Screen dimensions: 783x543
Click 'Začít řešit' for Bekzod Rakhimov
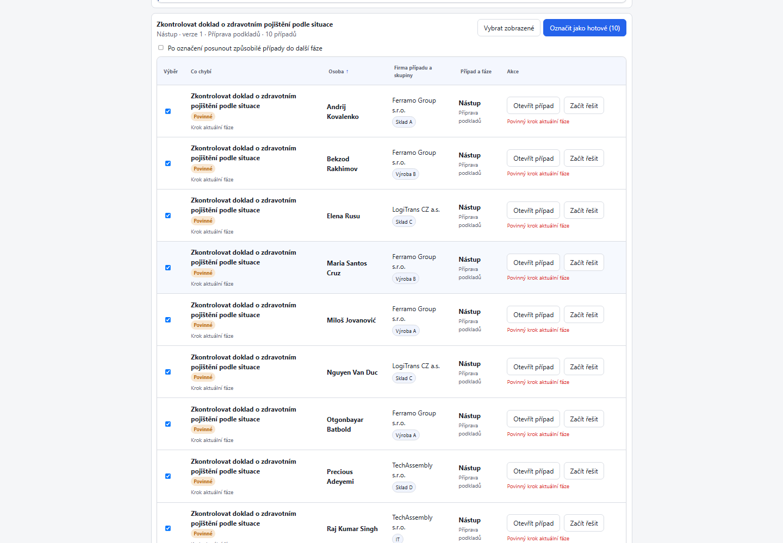click(584, 158)
